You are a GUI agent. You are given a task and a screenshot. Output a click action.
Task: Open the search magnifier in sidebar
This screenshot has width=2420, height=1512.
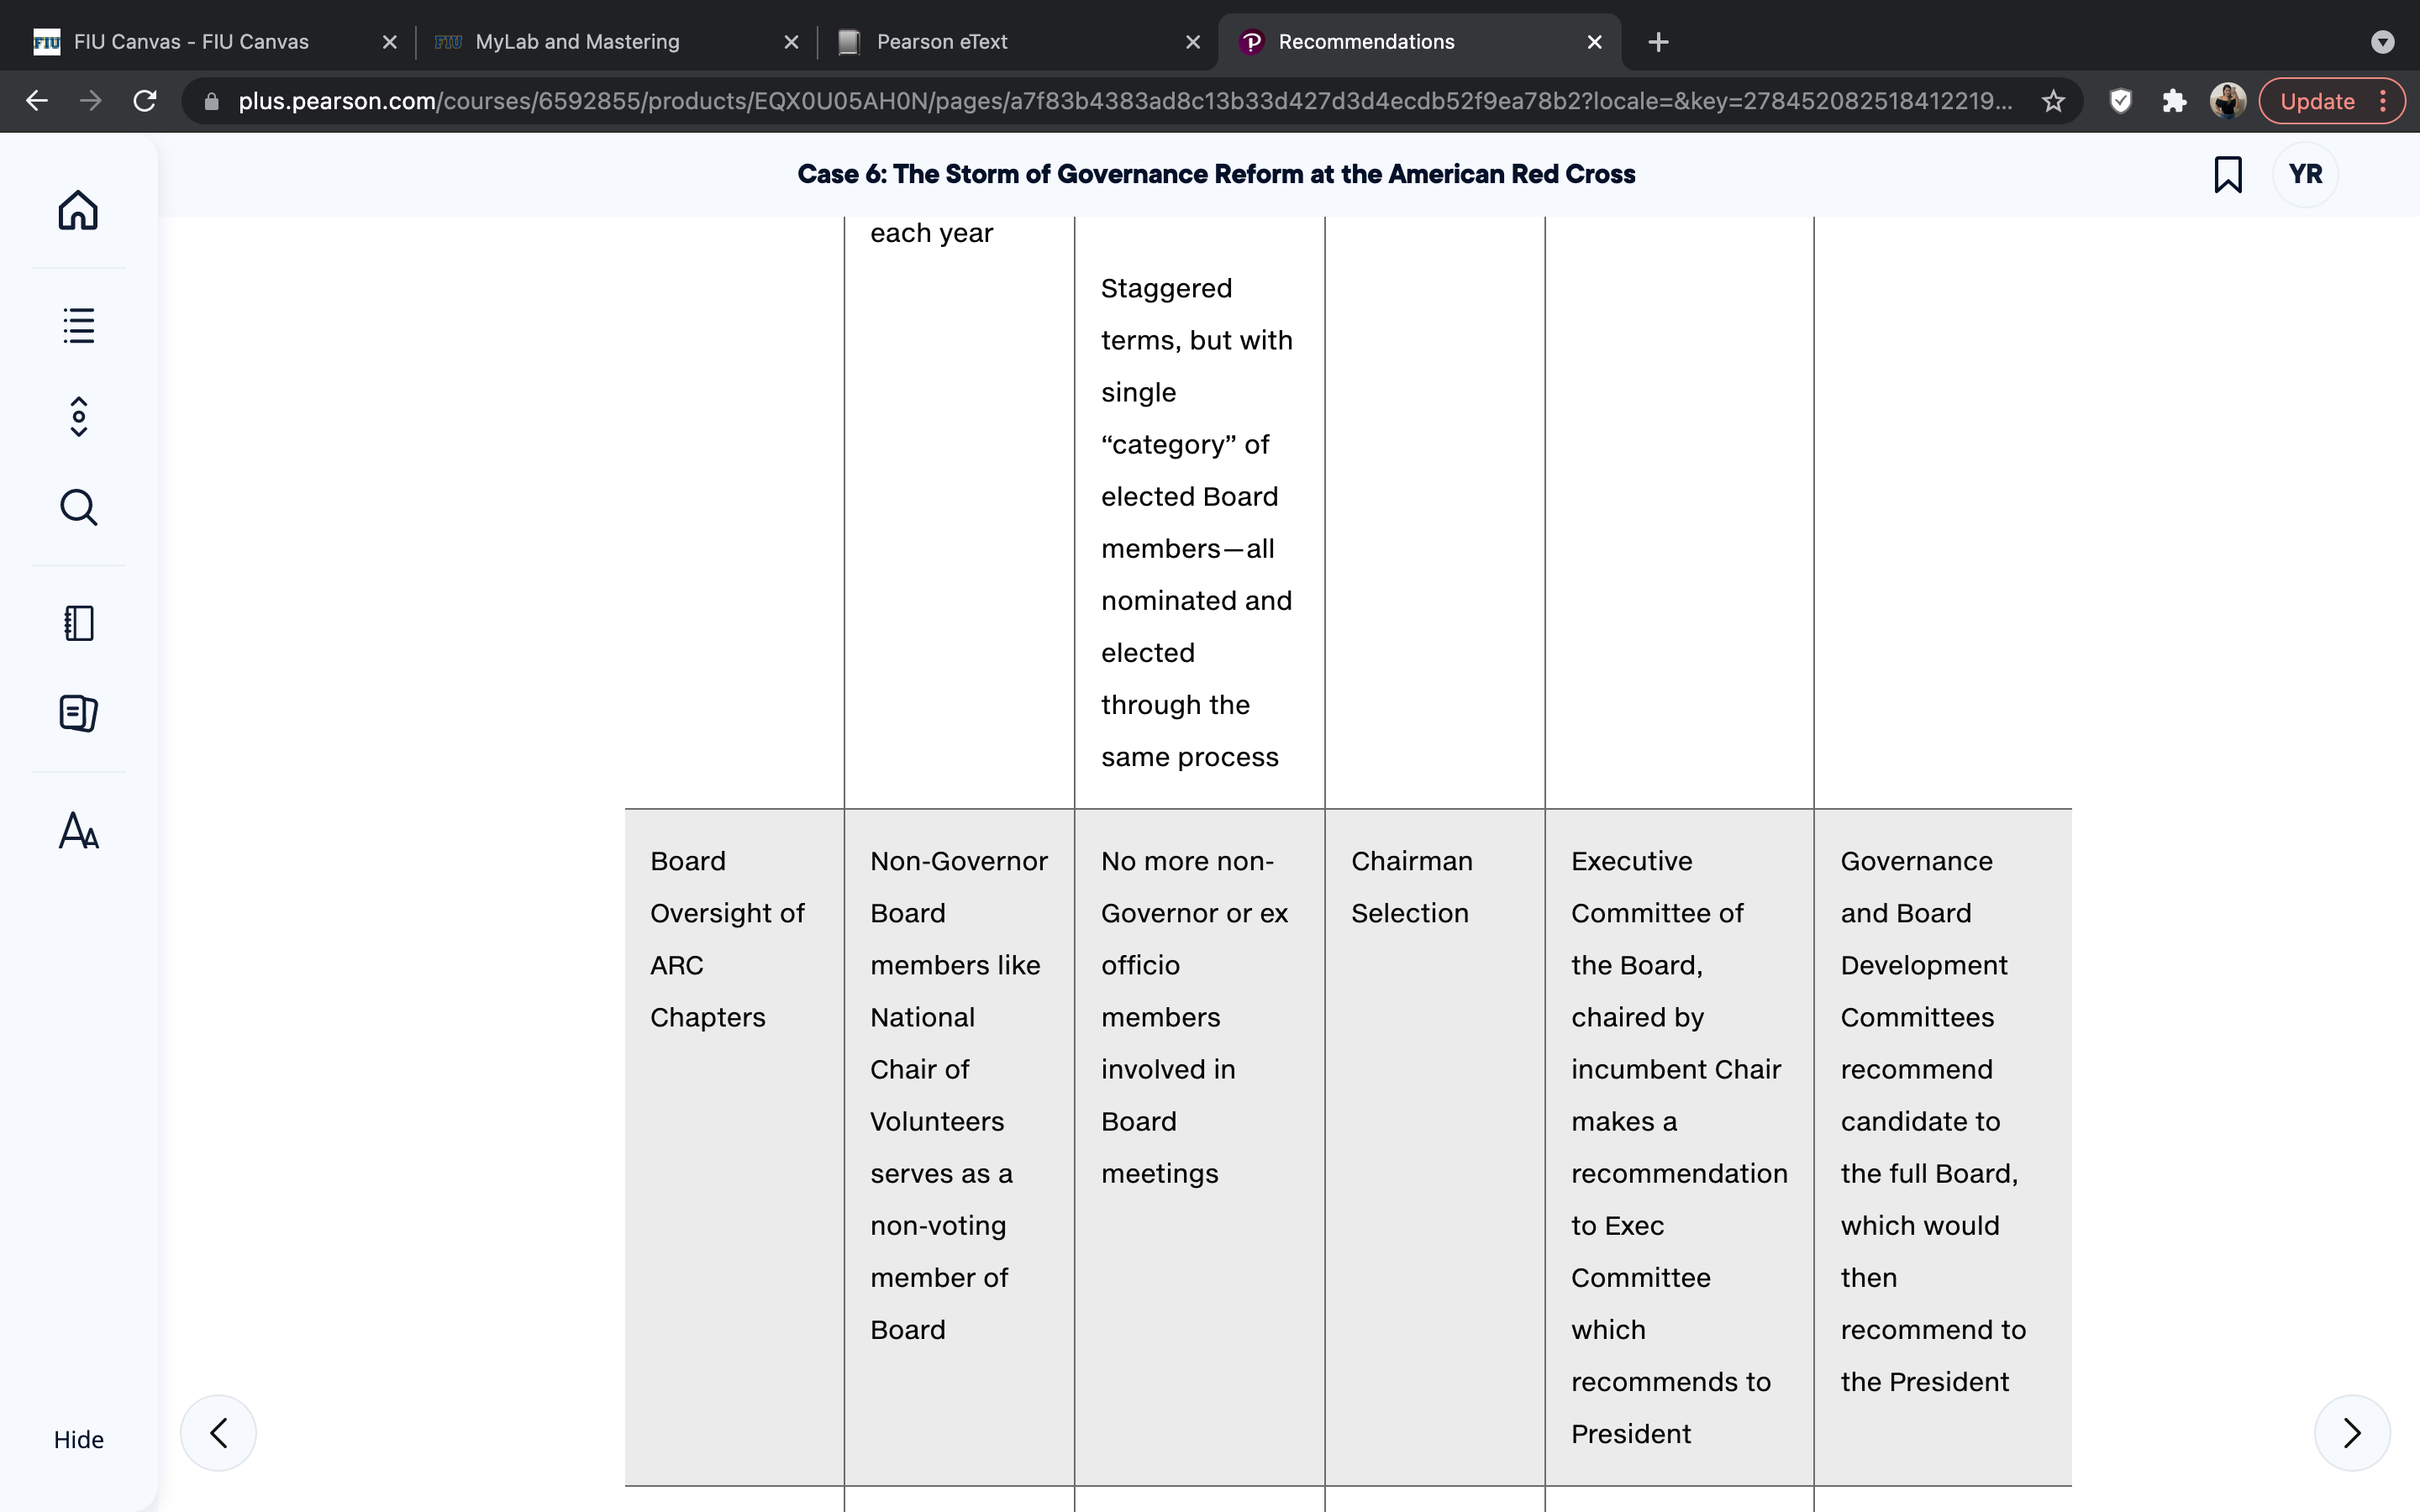pyautogui.click(x=78, y=507)
